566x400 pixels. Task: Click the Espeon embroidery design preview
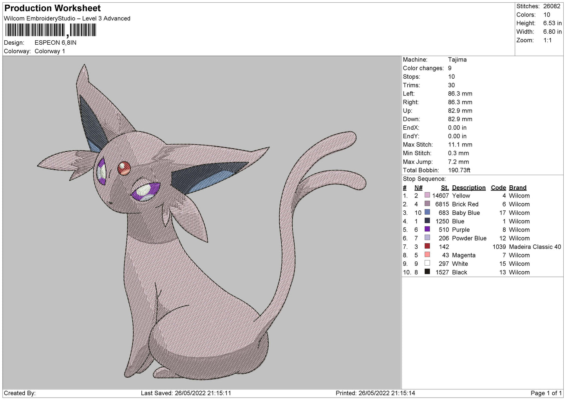pos(202,222)
